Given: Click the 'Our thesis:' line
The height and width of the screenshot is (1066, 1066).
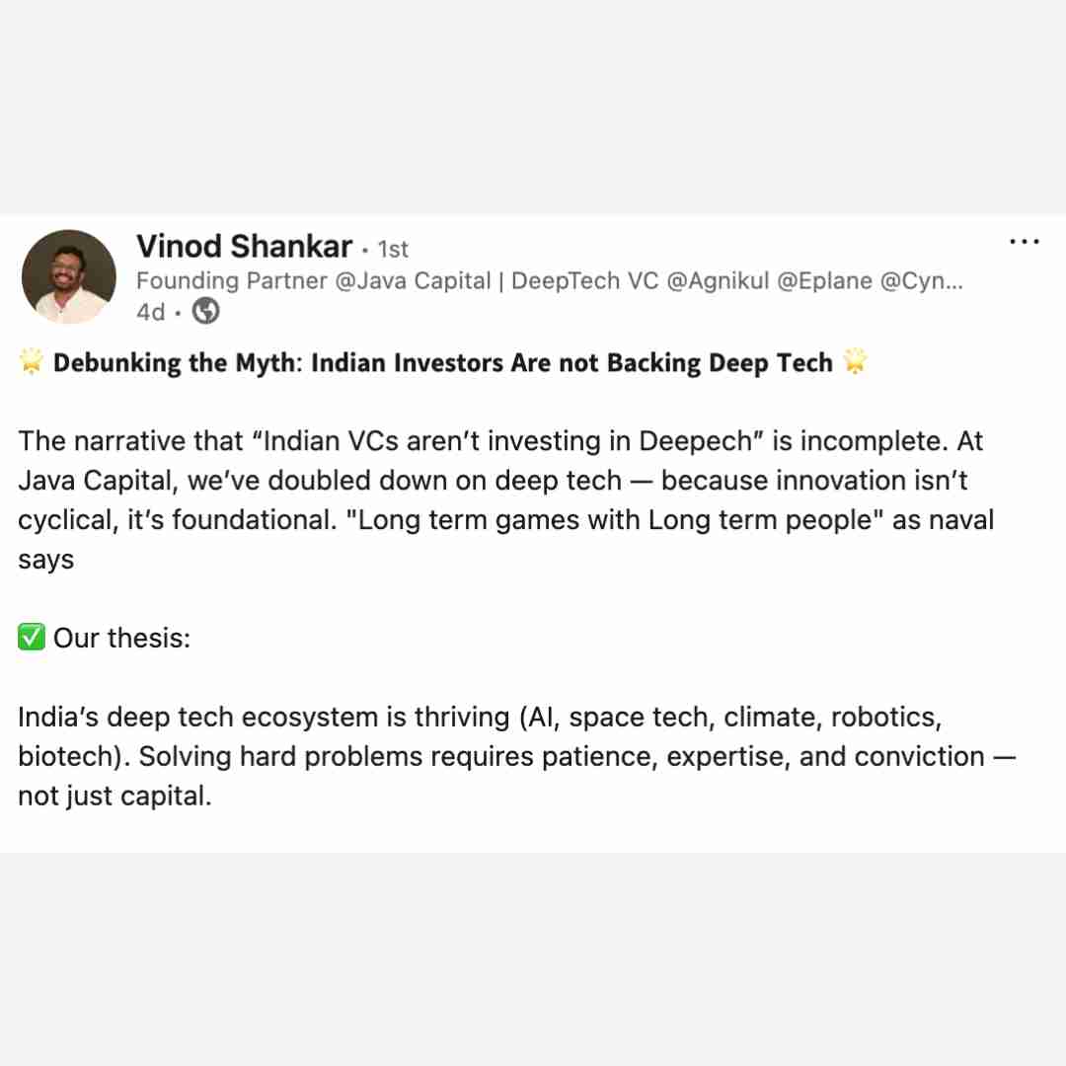Looking at the screenshot, I should click(x=121, y=638).
